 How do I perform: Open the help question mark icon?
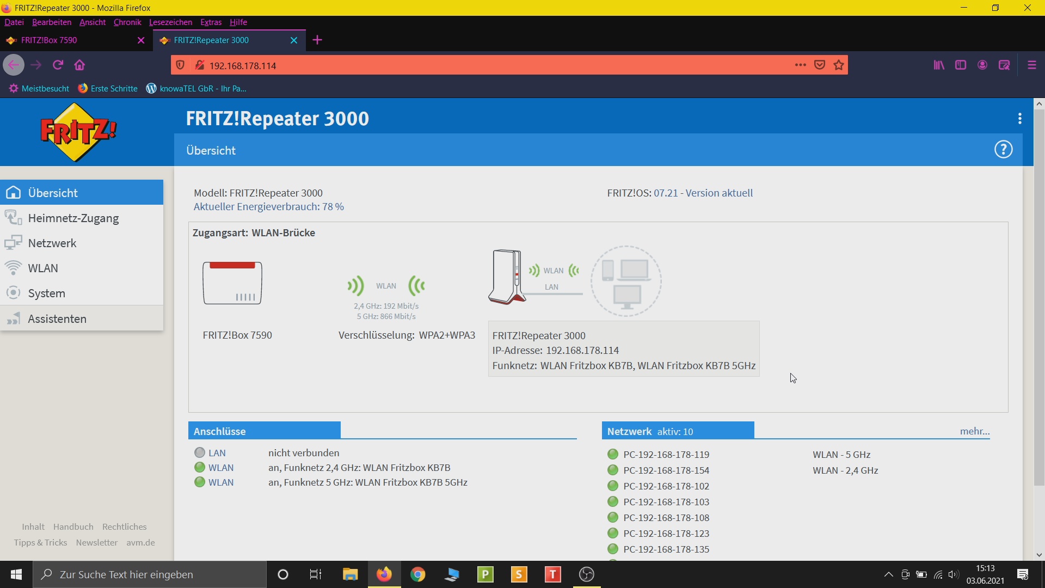pyautogui.click(x=1003, y=149)
